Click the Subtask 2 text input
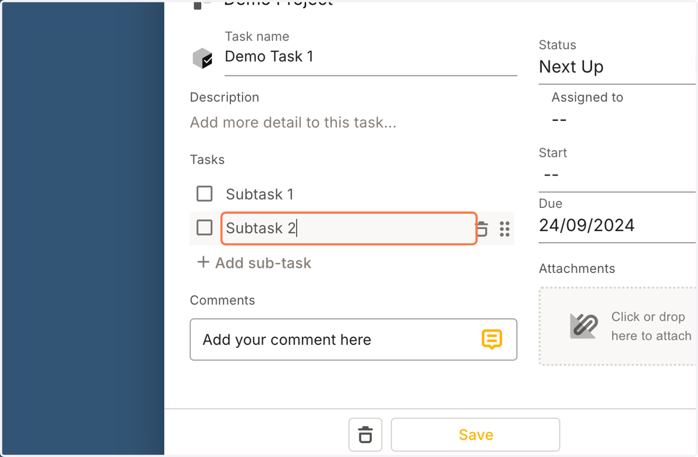698x457 pixels. coord(349,228)
